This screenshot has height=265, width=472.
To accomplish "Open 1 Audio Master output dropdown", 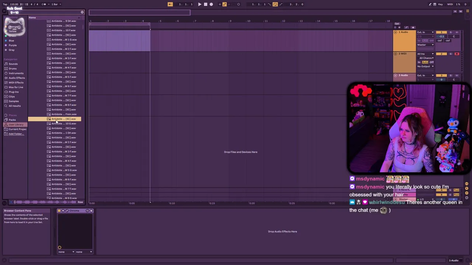I will [426, 45].
